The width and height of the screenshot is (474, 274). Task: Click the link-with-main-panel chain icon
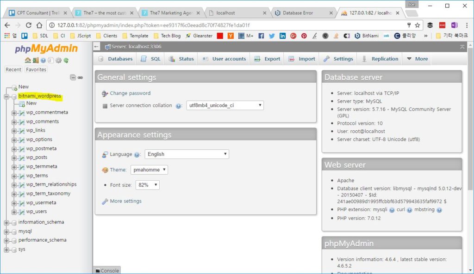click(x=80, y=78)
